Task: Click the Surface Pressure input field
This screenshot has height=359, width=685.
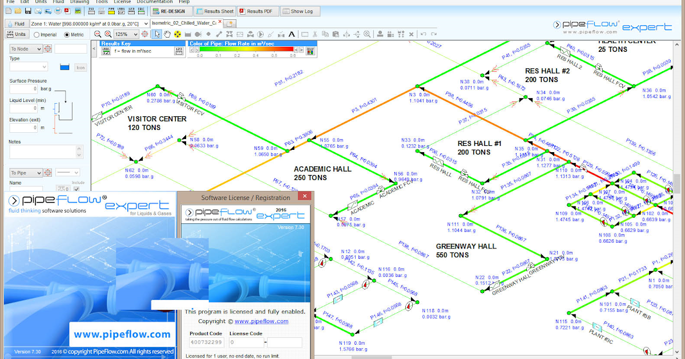Action: pos(23,89)
